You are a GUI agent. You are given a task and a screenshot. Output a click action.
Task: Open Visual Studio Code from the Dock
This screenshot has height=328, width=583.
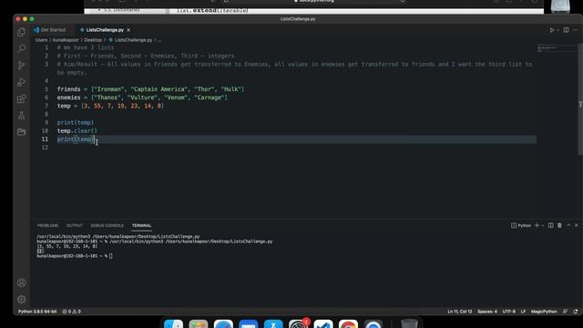tap(323, 324)
